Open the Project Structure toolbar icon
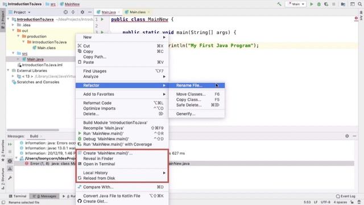The height and width of the screenshot is (205, 364). coord(343,4)
